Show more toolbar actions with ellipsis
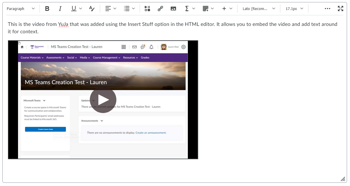Viewport: 350px width, 186px height. pos(327,9)
